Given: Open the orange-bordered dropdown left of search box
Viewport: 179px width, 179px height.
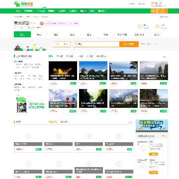Looking at the screenshot, I should [62, 44].
